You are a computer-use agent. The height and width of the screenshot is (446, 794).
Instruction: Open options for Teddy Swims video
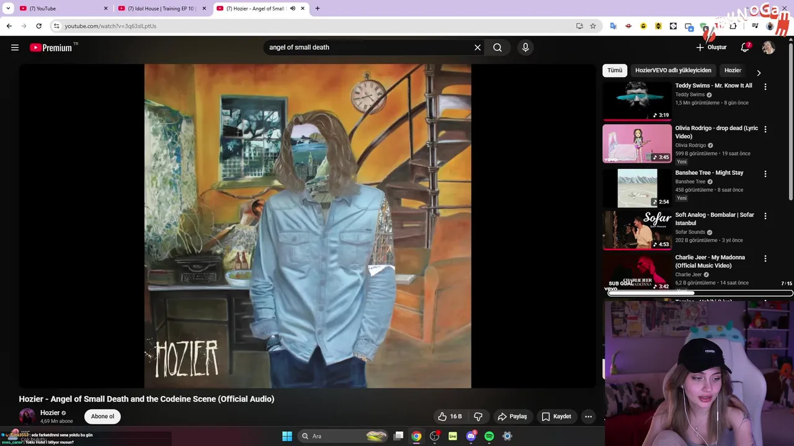point(765,87)
